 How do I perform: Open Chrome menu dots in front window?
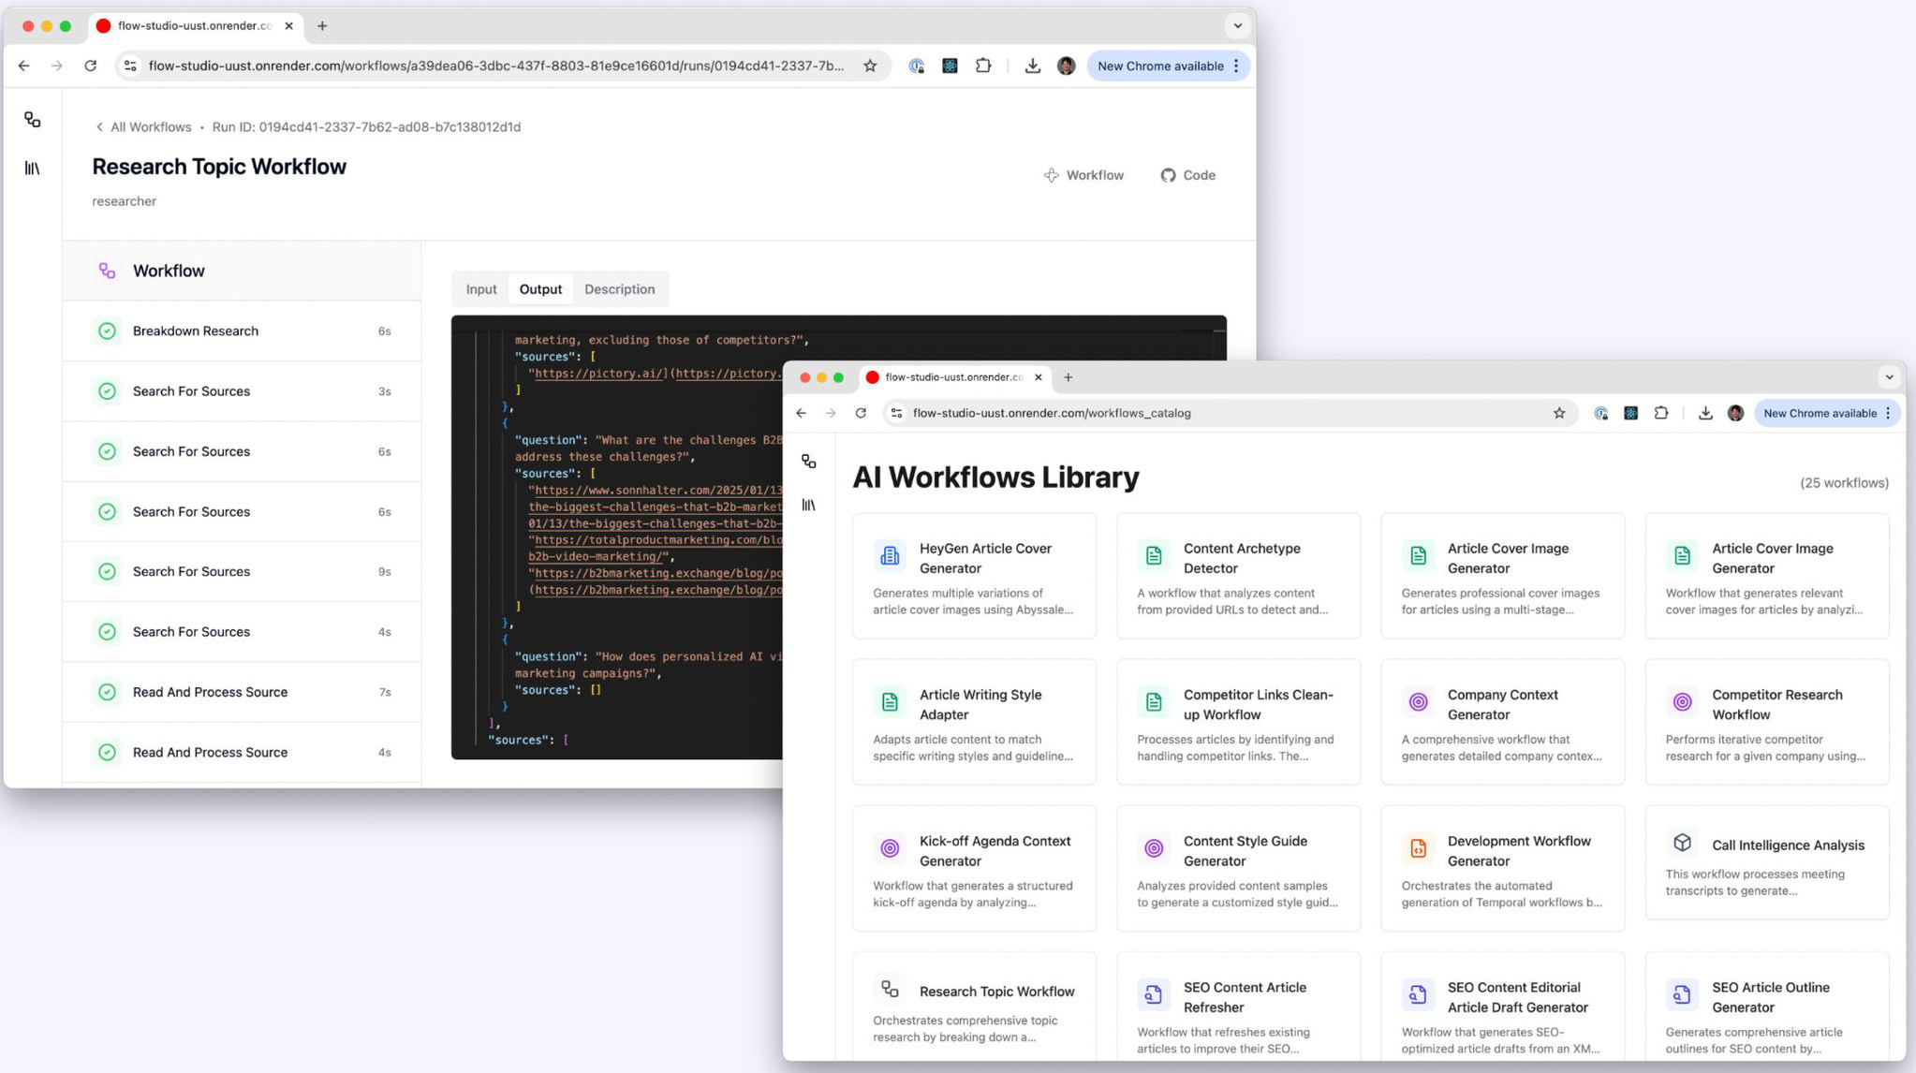(1888, 413)
